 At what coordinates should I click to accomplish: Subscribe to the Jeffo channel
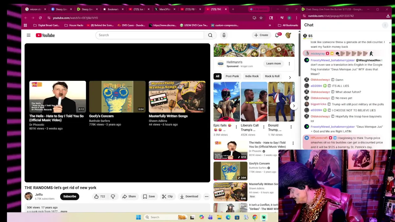70,196
